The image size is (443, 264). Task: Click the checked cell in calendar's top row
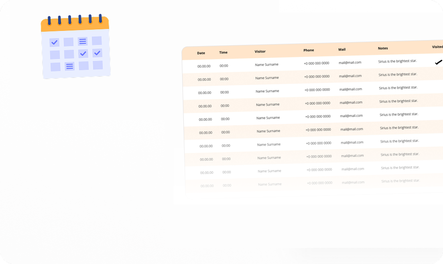54,42
